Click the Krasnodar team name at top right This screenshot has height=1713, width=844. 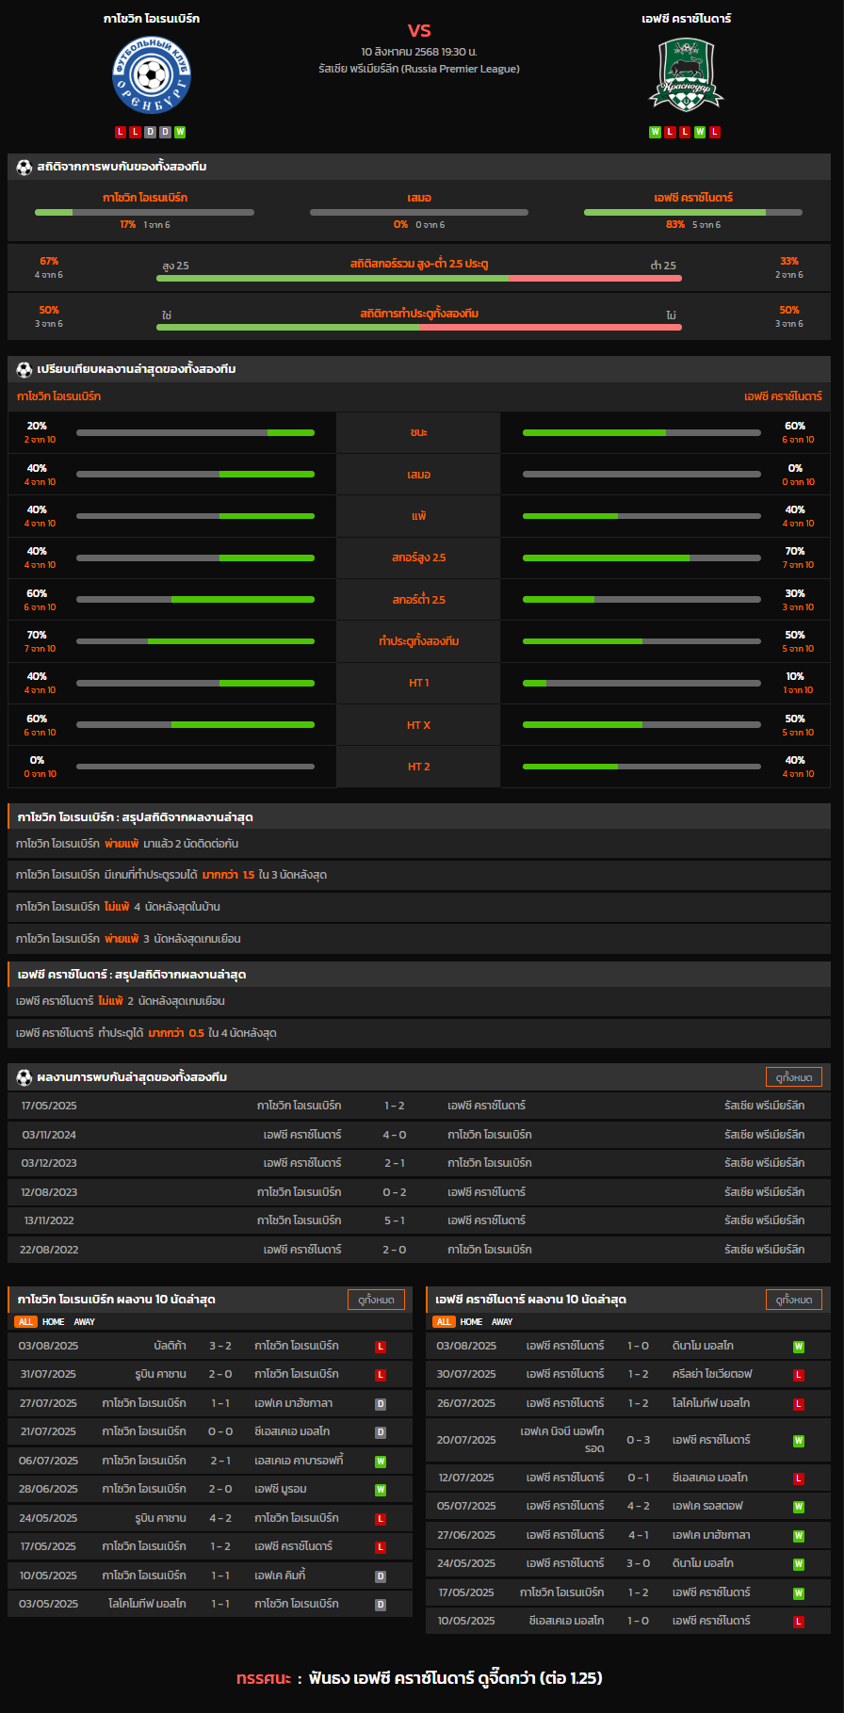tap(686, 19)
